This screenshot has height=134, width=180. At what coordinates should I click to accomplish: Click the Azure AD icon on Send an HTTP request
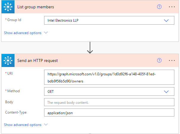[x=8, y=60]
